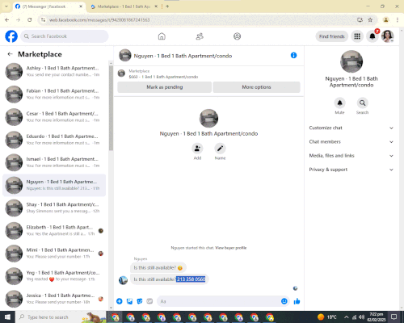Open the Marketplace listing link in chat header
The image size is (404, 323).
tap(163, 77)
